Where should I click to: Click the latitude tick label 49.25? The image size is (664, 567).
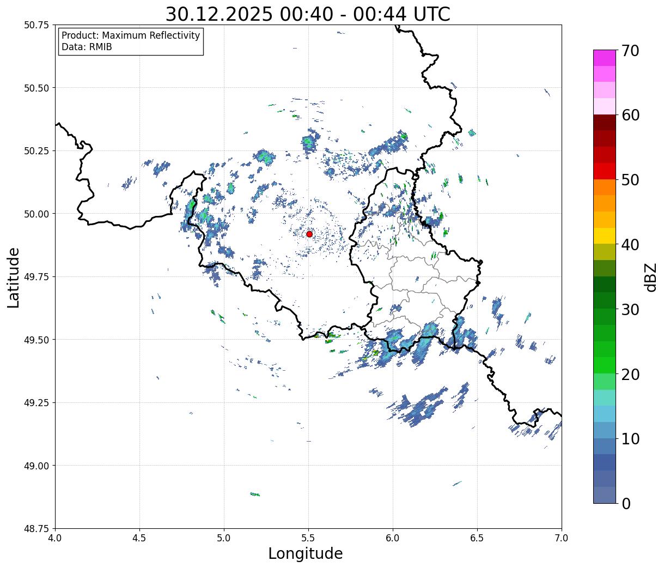[x=36, y=403]
